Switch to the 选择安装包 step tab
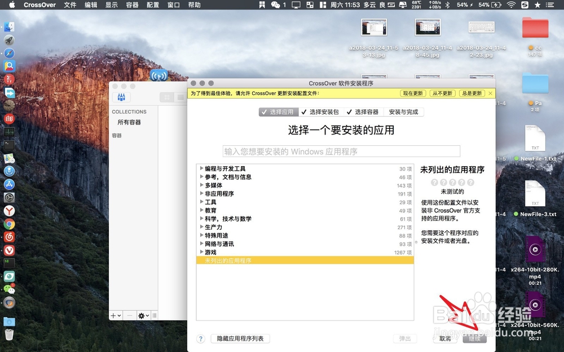This screenshot has width=564, height=352. point(321,112)
